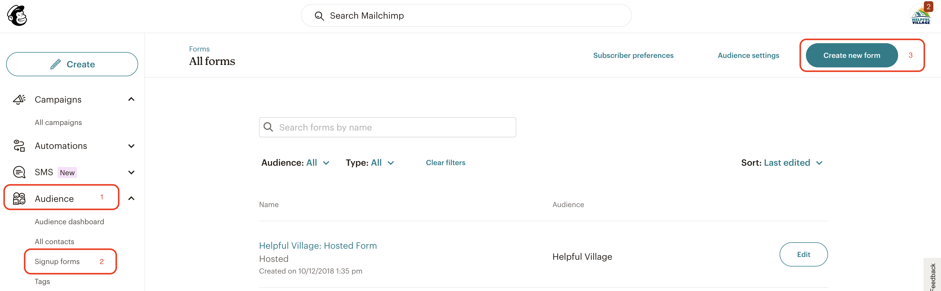Open the Helpful Village: Hosted Form link
941x291 pixels.
coord(318,245)
